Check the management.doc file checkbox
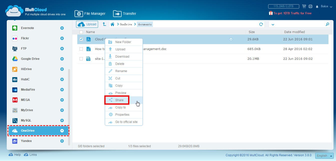 pyautogui.click(x=81, y=49)
